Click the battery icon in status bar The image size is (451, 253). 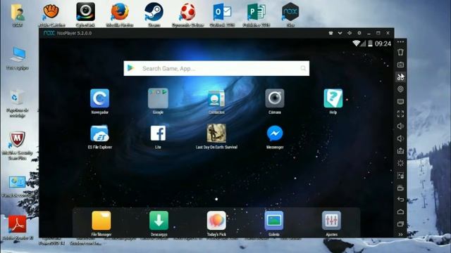370,44
